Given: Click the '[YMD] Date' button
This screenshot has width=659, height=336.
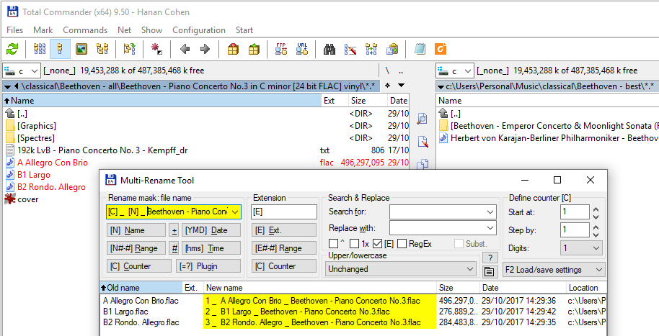Looking at the screenshot, I should pos(211,230).
